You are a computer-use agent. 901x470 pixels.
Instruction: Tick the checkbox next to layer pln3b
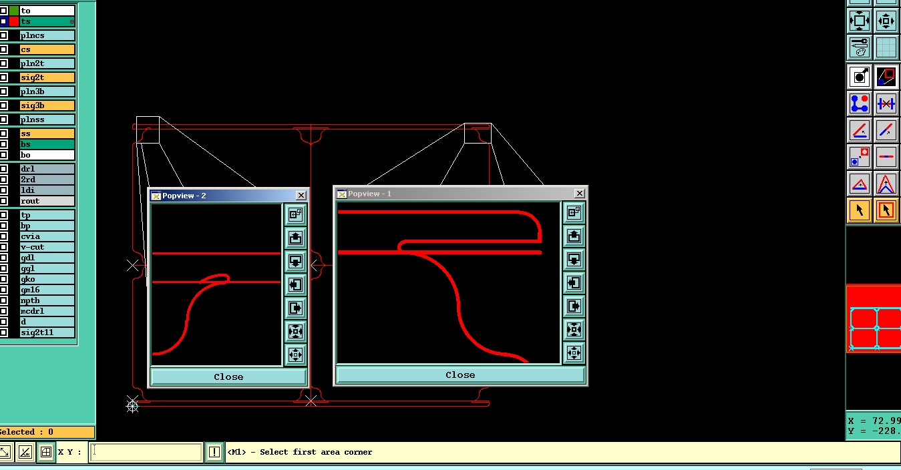[x=3, y=91]
